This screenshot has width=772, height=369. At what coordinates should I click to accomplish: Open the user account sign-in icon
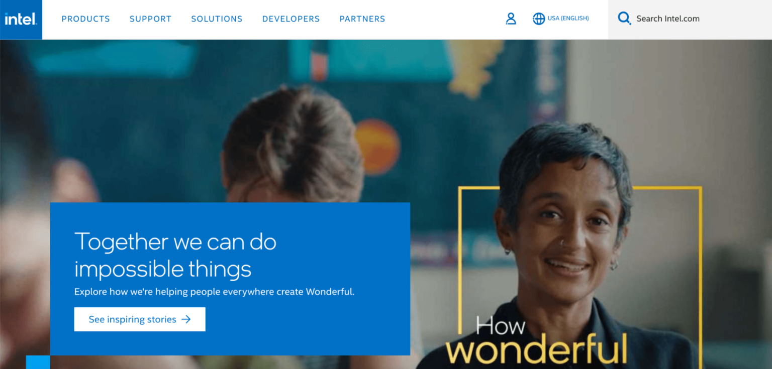click(x=511, y=19)
